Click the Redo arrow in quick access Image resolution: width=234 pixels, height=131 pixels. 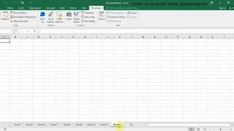tap(14, 3)
